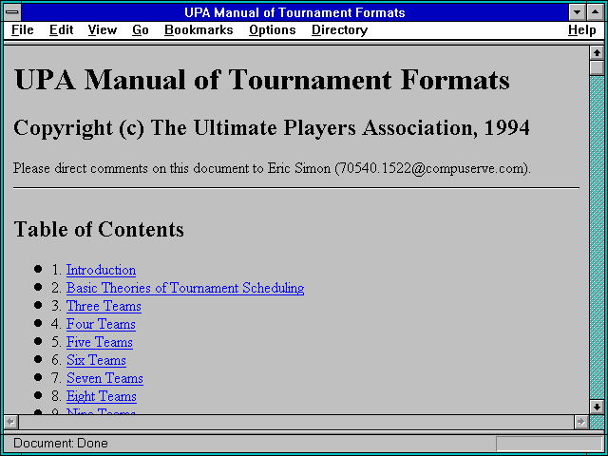Click the vertical scrollbar track below thumb
608x456 pixels.
[597, 237]
